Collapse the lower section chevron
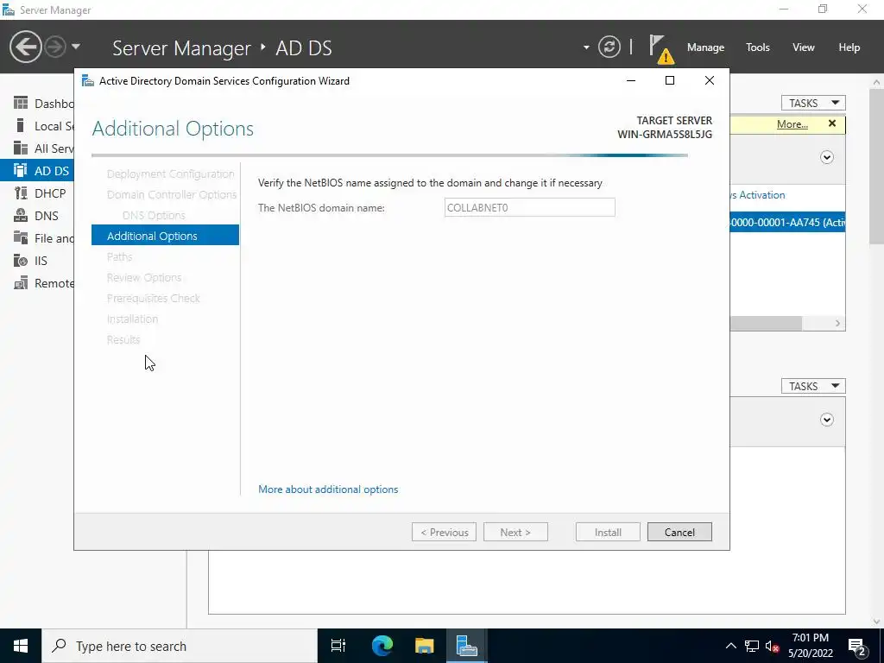This screenshot has width=884, height=663. pyautogui.click(x=826, y=420)
